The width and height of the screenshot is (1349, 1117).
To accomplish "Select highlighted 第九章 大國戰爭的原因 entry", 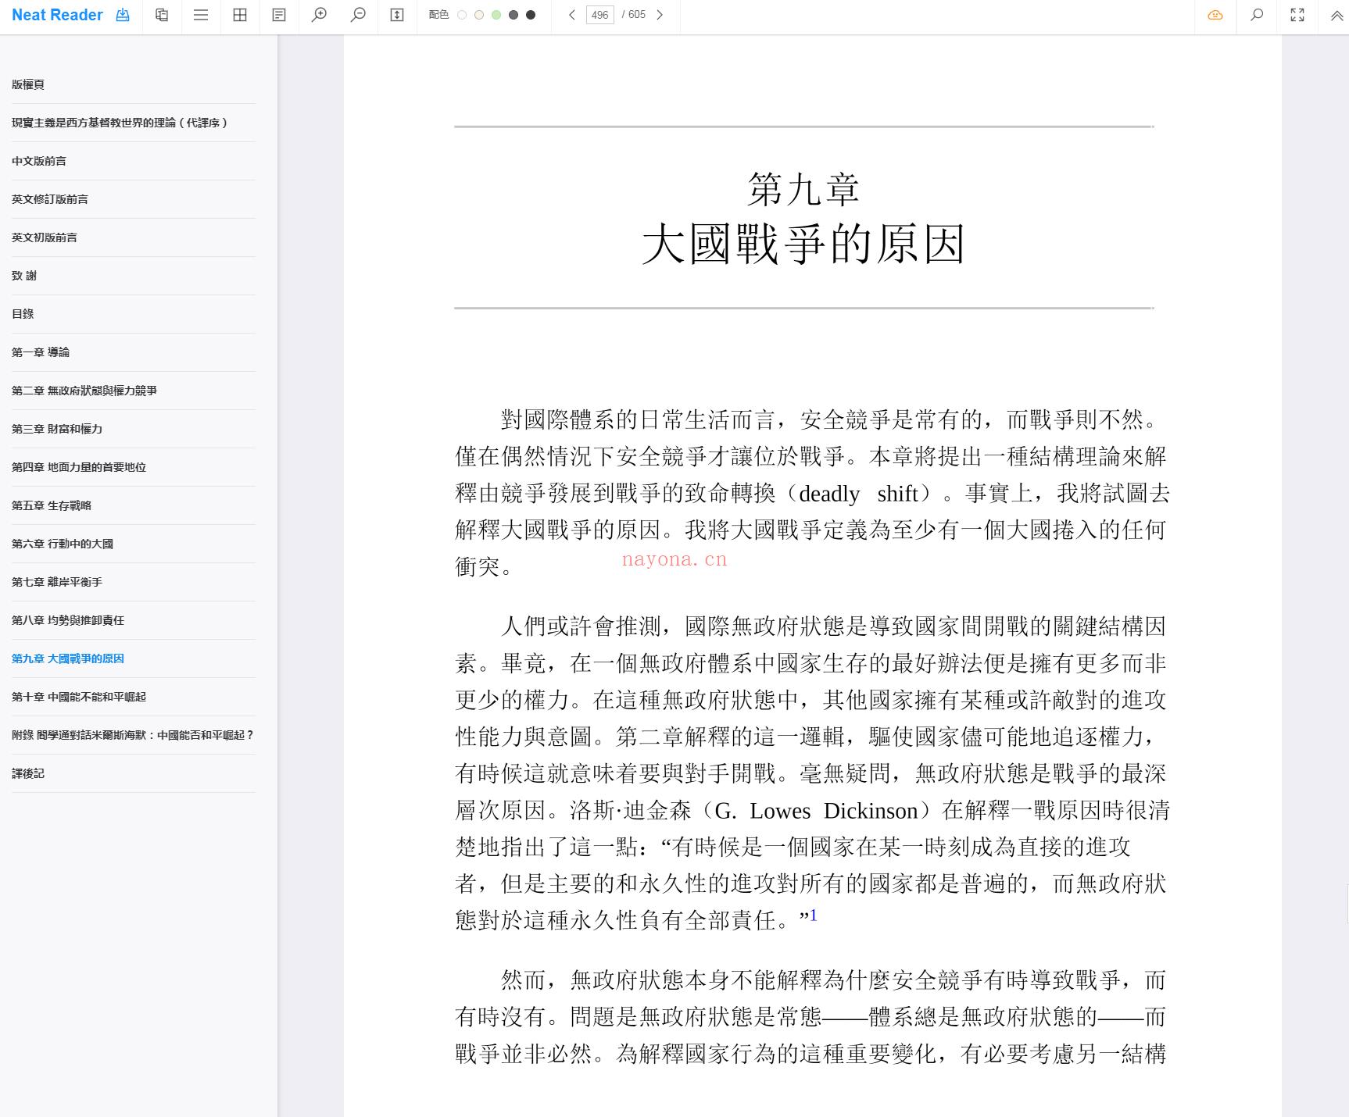I will click(x=68, y=658).
